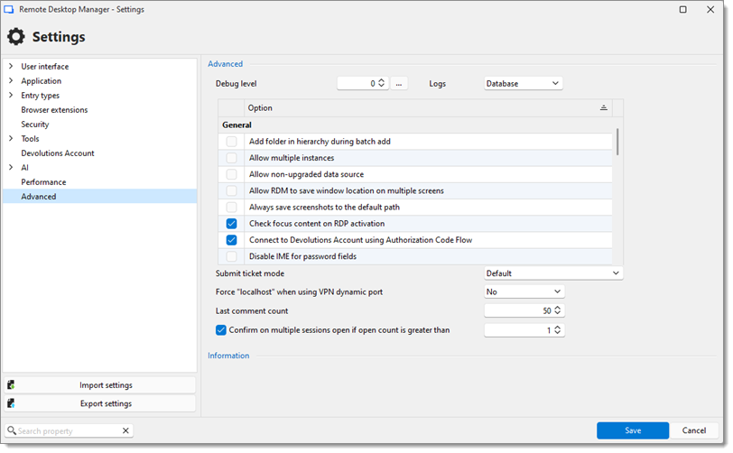The width and height of the screenshot is (733, 453).
Task: Select the Disable IME for password fields text
Action: [x=303, y=256]
